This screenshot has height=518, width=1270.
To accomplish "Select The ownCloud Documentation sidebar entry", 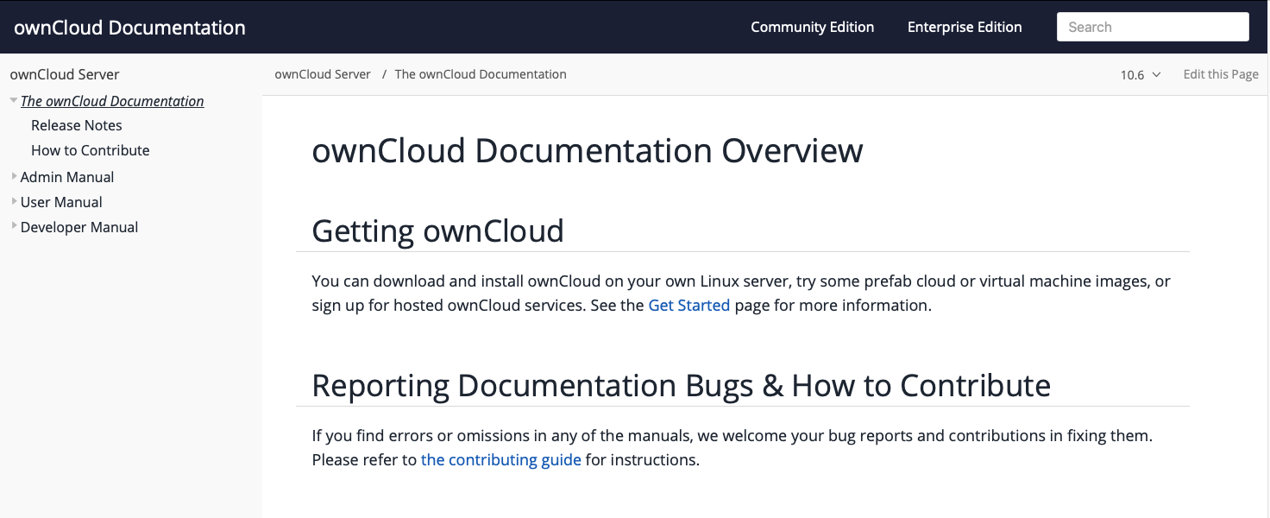I will 112,101.
